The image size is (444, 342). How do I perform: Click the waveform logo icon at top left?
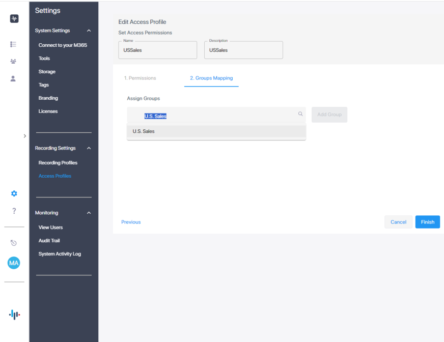click(14, 19)
